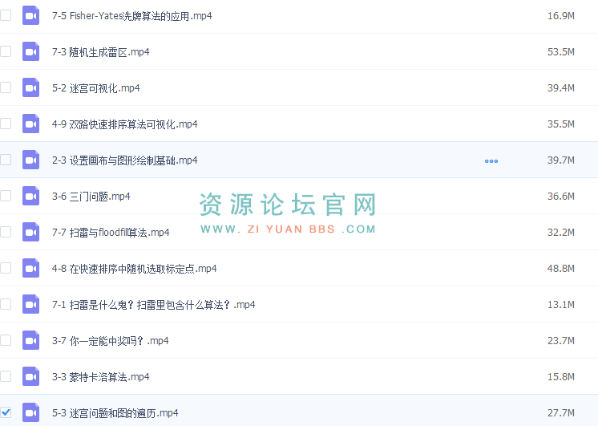Viewport: 598px width, 426px height.
Task: Click size value 48.8M
Action: (561, 269)
